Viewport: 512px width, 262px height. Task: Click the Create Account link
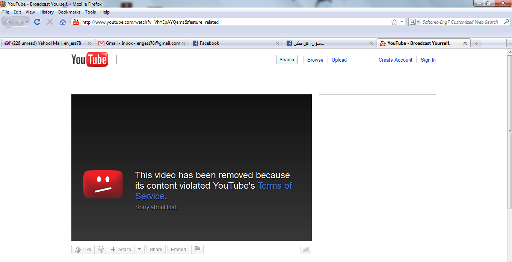(x=396, y=60)
